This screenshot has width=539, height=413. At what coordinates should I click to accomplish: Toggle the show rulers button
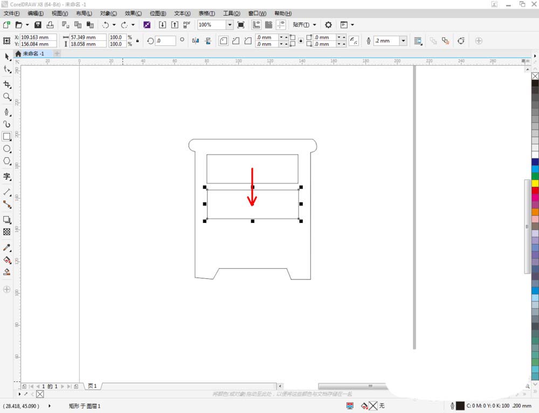tap(256, 25)
